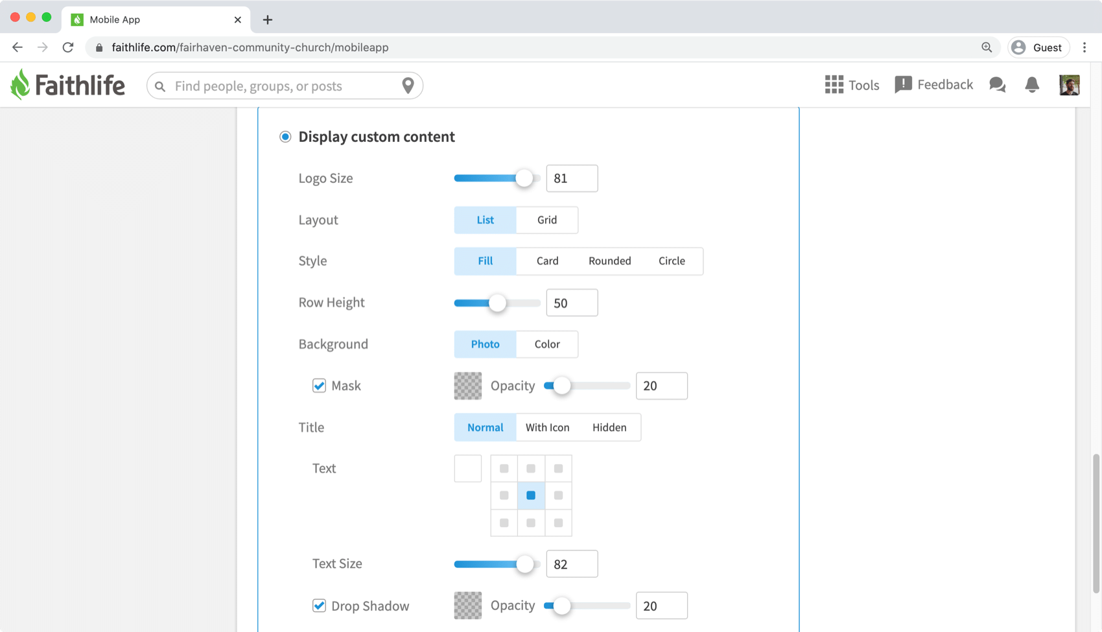Open the Guest profile button
The height and width of the screenshot is (632, 1102).
click(x=1038, y=47)
